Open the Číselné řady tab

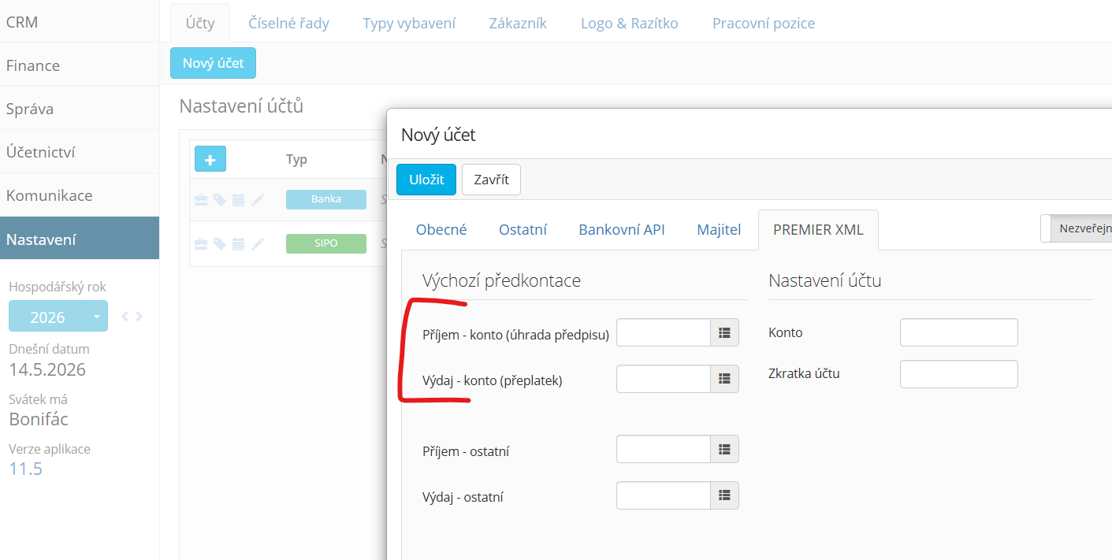pyautogui.click(x=288, y=23)
